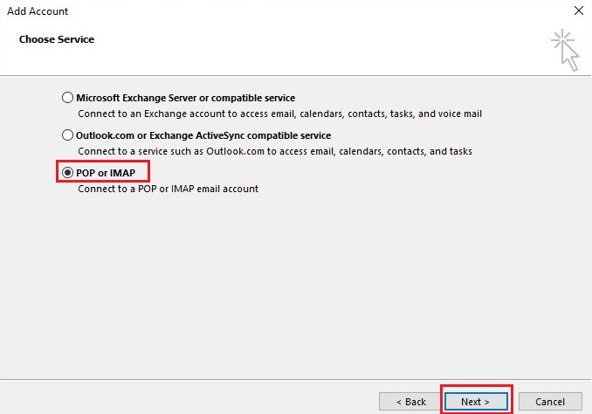Click the empty gray area below the options

[296, 288]
